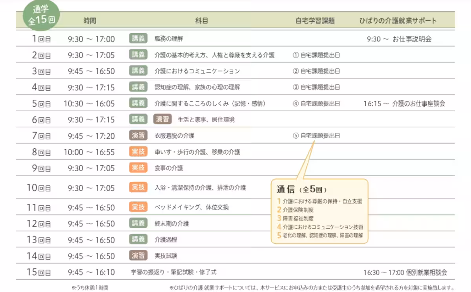
Task: Open 16:15 〜 介護のお仕事座談会 entry
Action: (x=404, y=104)
